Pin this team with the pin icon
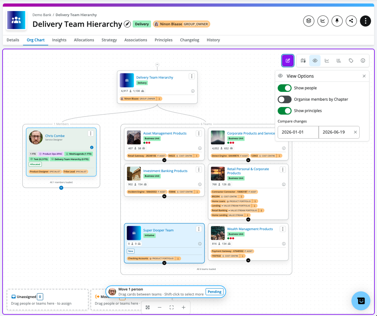377x316 pixels. (337, 21)
